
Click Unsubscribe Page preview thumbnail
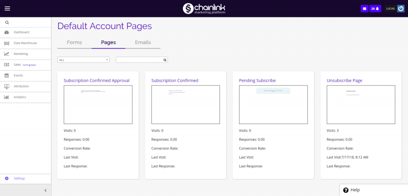point(361,105)
